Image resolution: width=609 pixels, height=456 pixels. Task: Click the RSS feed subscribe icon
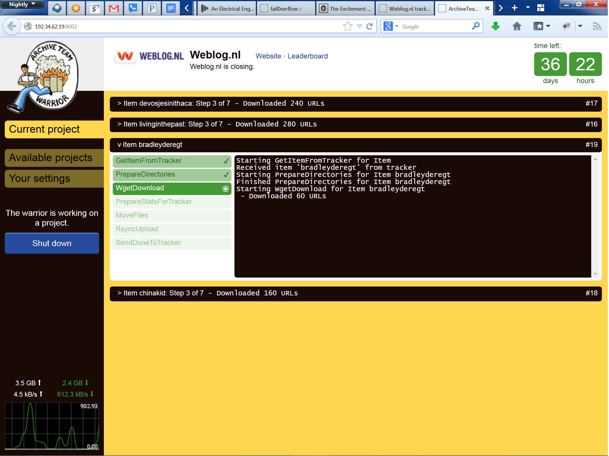(x=597, y=26)
